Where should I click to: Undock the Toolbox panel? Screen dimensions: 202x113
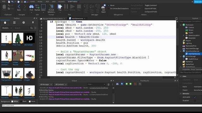coord(34,19)
